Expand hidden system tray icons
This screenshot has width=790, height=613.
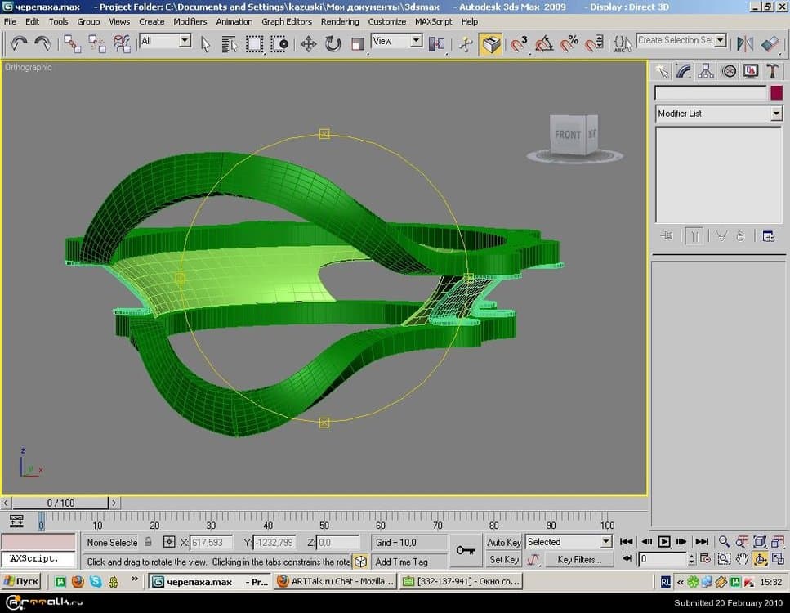pyautogui.click(x=681, y=582)
